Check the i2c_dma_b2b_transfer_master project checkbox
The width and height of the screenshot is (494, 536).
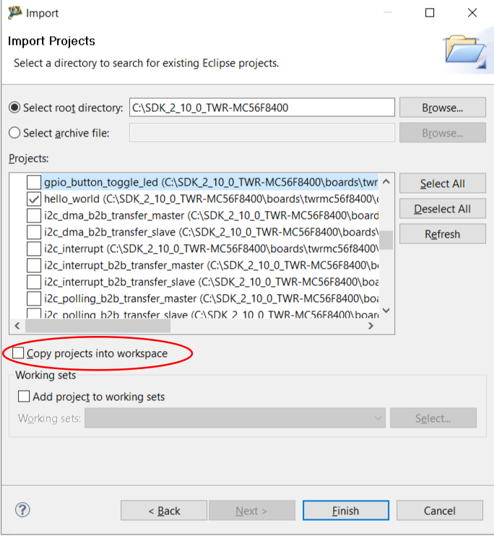(34, 215)
